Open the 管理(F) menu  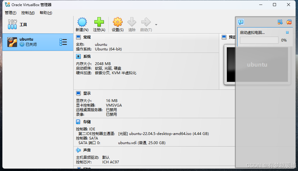point(10,13)
